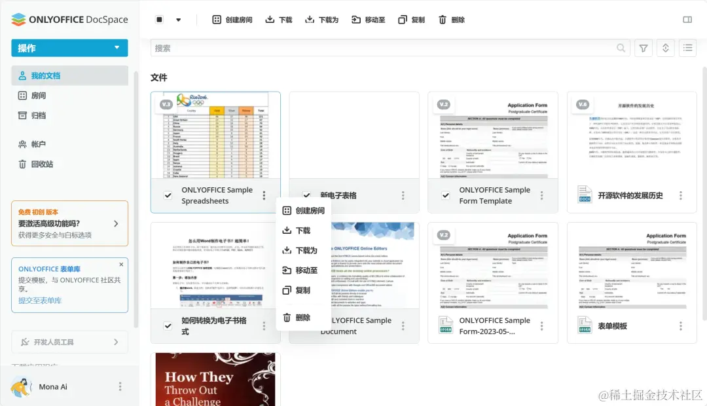The image size is (707, 406).
Task: Open menu for ONLYOFFICE Sample Form-2023-05
Action: (542, 325)
